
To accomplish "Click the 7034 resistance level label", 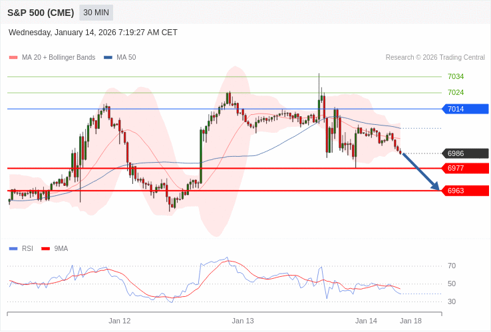I will point(456,76).
